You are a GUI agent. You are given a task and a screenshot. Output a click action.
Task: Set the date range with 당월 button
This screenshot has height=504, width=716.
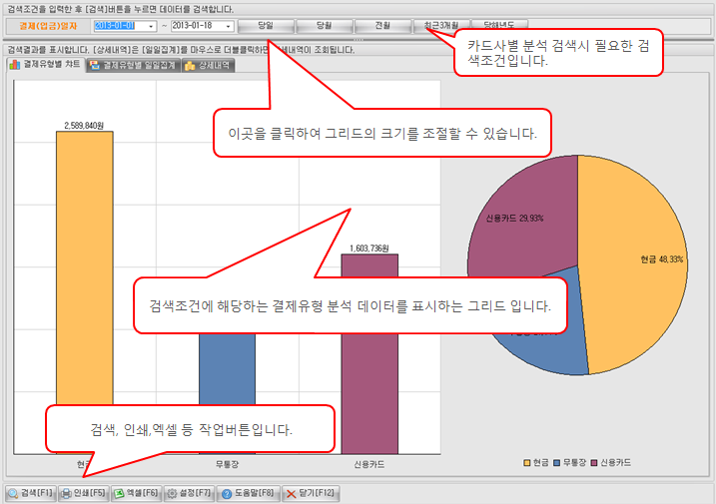tap(325, 26)
